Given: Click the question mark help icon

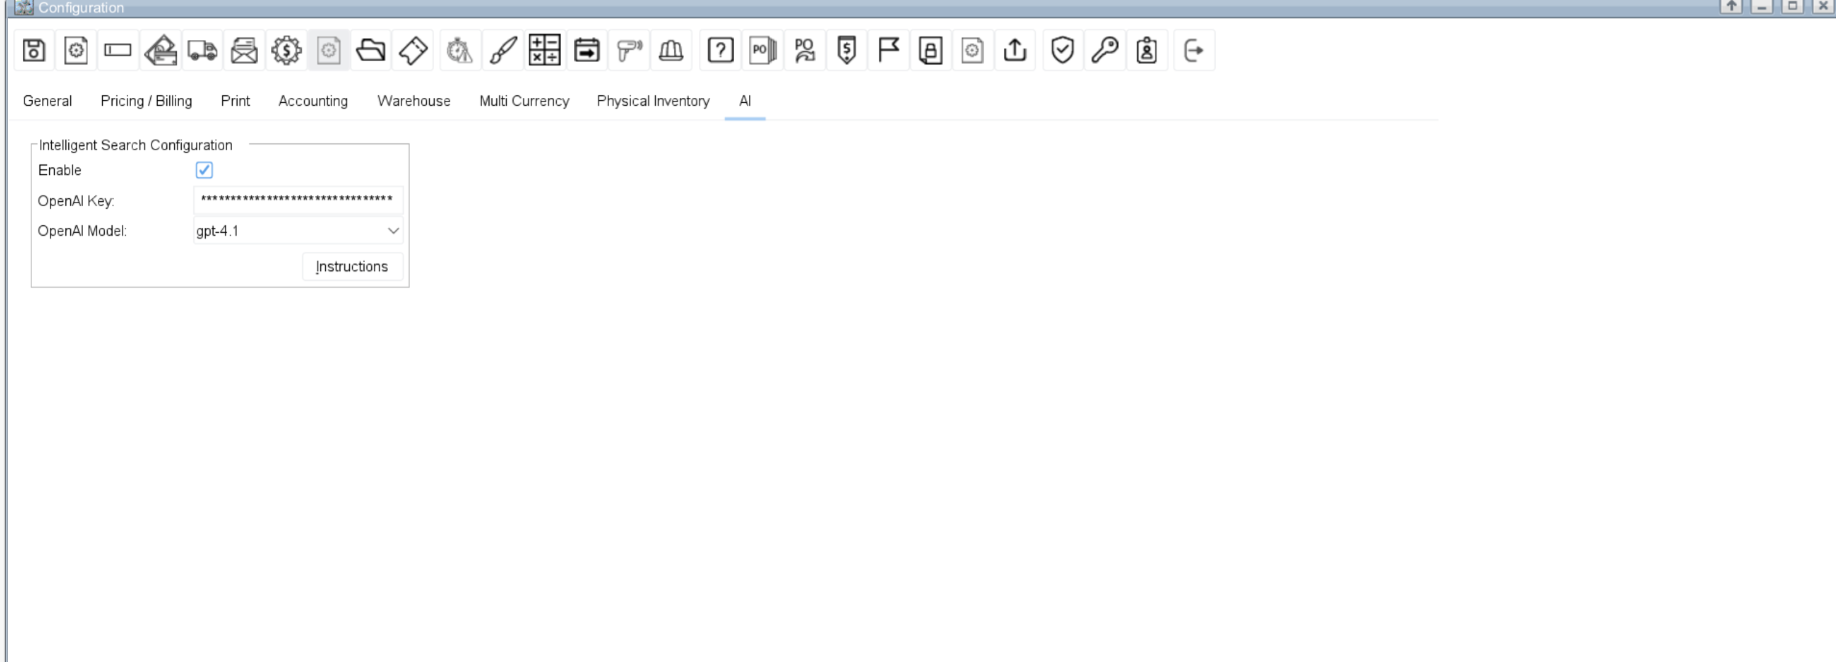Looking at the screenshot, I should (x=720, y=51).
